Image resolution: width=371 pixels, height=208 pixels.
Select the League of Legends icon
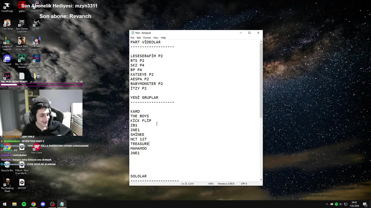click(x=7, y=44)
